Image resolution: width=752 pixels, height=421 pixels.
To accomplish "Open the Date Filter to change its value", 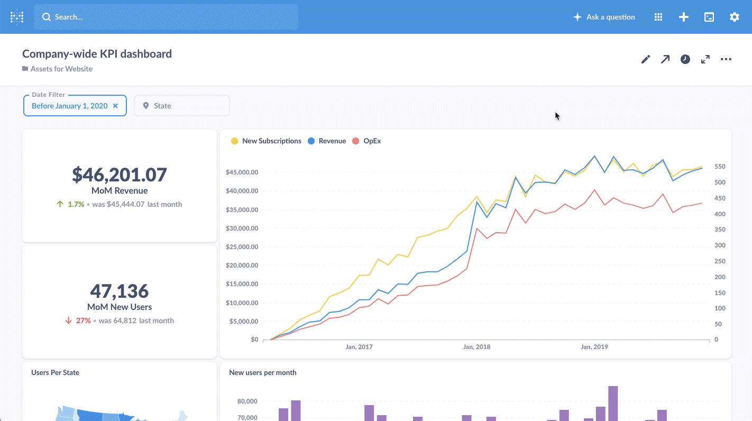I will (69, 105).
